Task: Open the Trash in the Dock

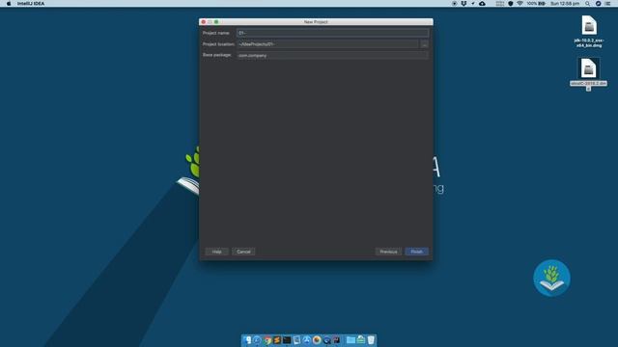Action: click(371, 340)
